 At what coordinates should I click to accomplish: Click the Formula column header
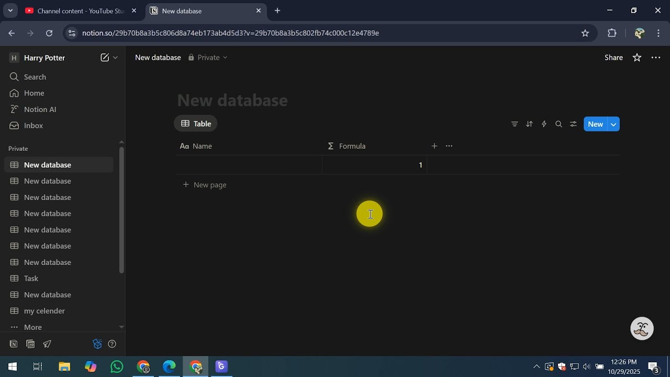(375, 146)
